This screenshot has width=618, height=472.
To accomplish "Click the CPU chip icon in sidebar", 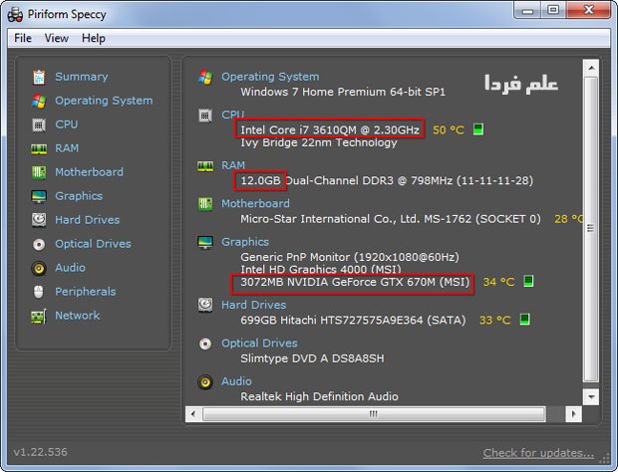I will tap(39, 125).
